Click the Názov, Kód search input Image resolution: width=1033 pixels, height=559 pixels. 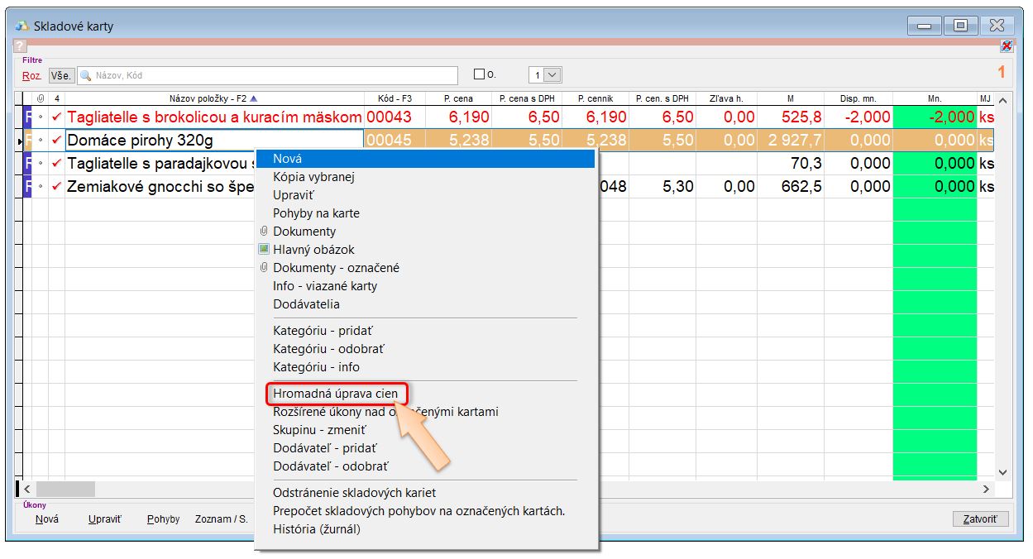click(273, 75)
